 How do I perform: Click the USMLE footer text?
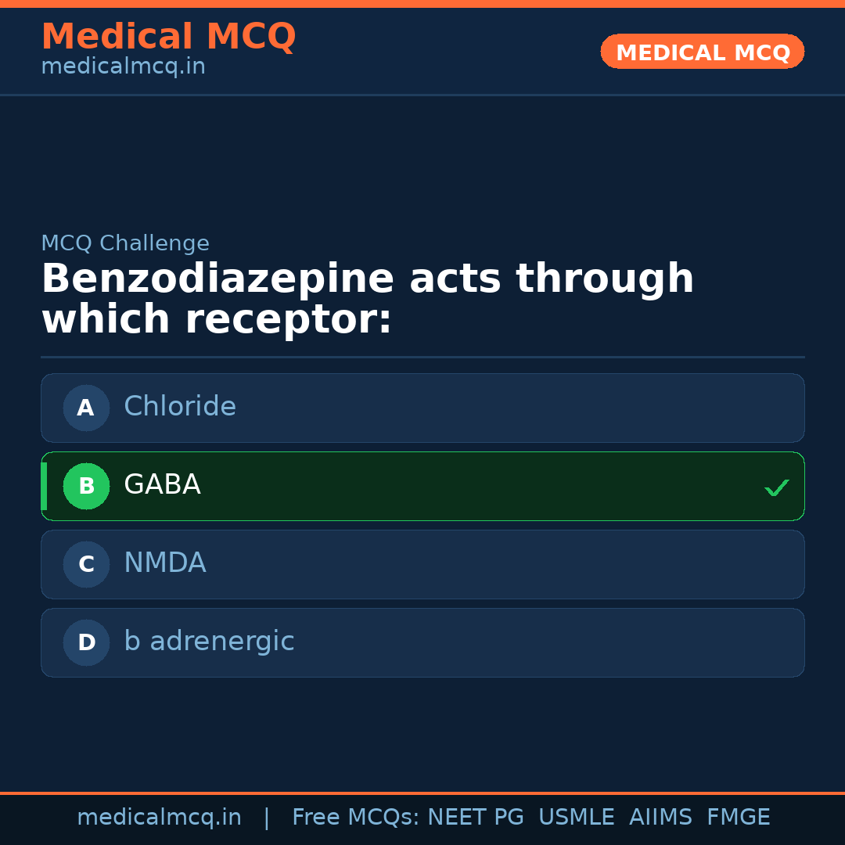click(576, 818)
